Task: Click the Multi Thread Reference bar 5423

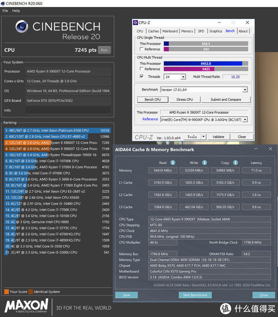Action: tap(206, 69)
